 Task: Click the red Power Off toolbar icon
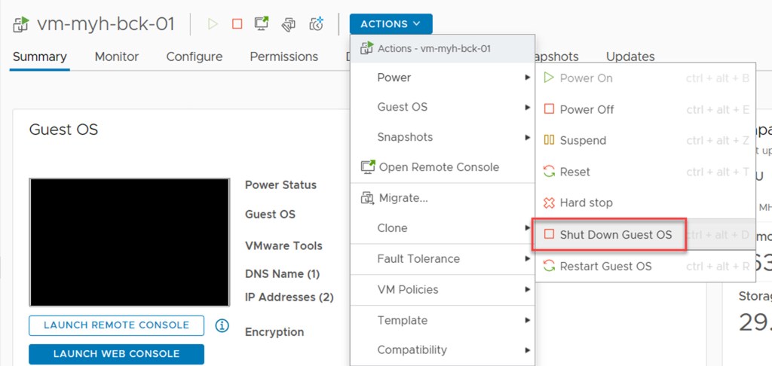[x=237, y=24]
